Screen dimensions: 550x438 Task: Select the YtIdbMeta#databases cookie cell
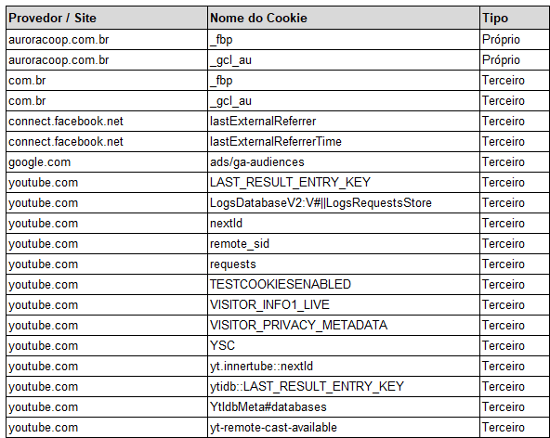[x=344, y=406]
